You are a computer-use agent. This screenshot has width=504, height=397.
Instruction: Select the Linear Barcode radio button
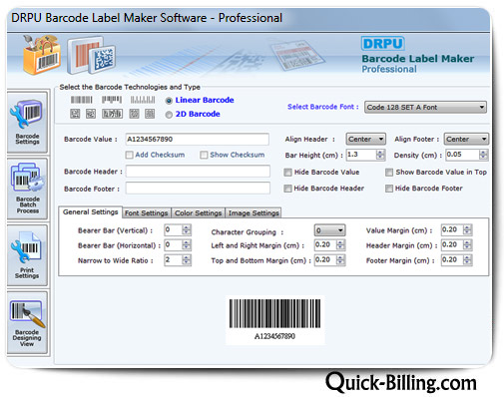[x=169, y=101]
